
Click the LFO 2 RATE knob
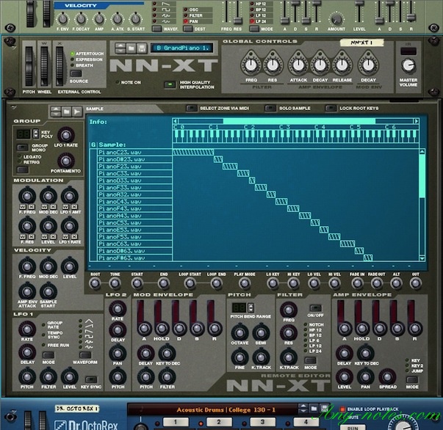tap(118, 309)
